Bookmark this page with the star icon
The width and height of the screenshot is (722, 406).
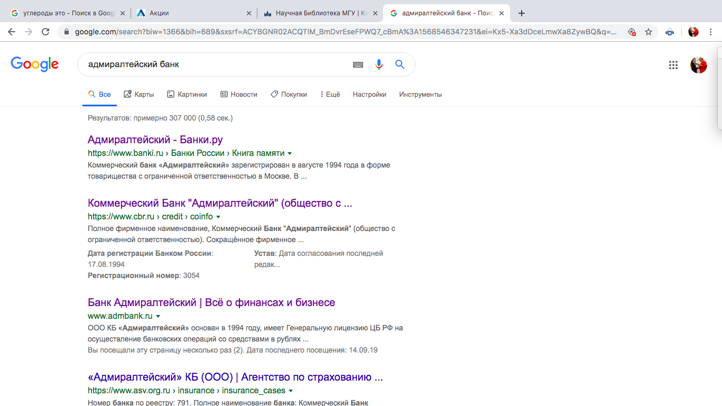[x=648, y=32]
